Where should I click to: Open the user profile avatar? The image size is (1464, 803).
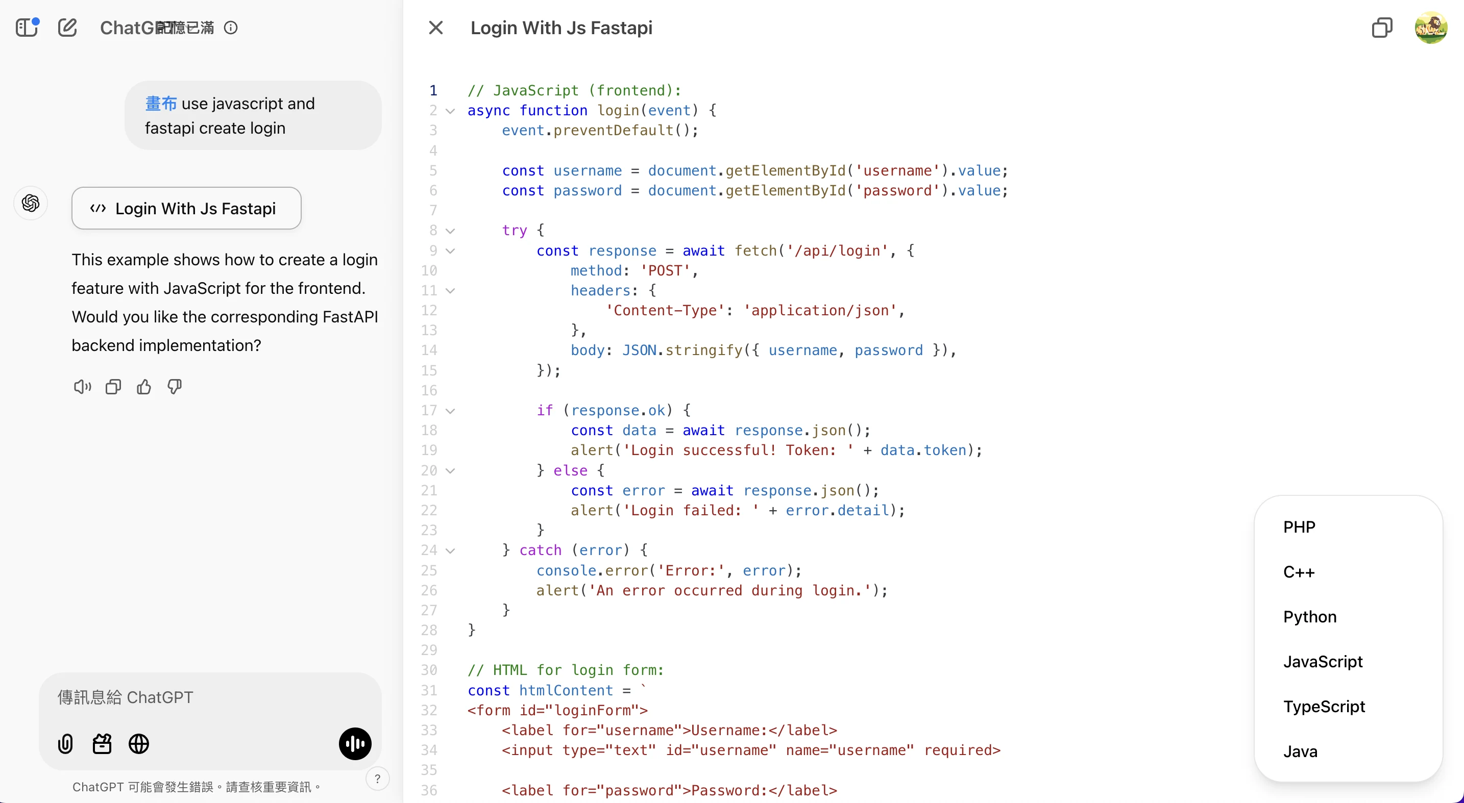pos(1430,27)
